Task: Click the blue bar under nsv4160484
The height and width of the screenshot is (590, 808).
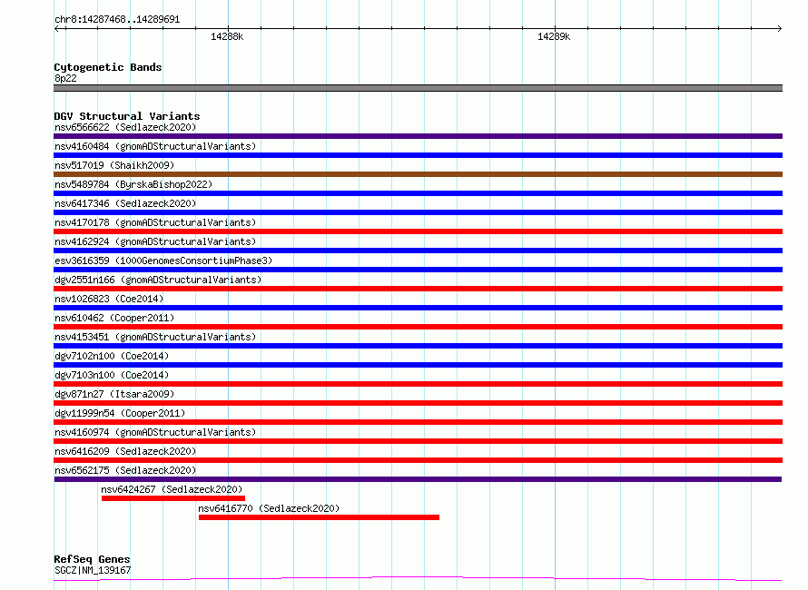Action: [418, 155]
